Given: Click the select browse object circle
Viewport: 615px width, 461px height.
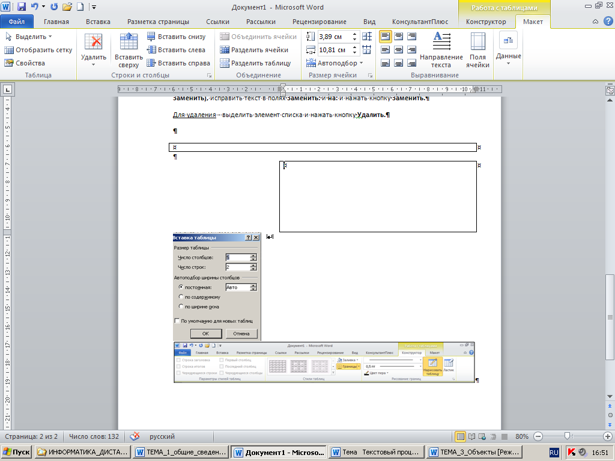Looking at the screenshot, I should pos(610,415).
